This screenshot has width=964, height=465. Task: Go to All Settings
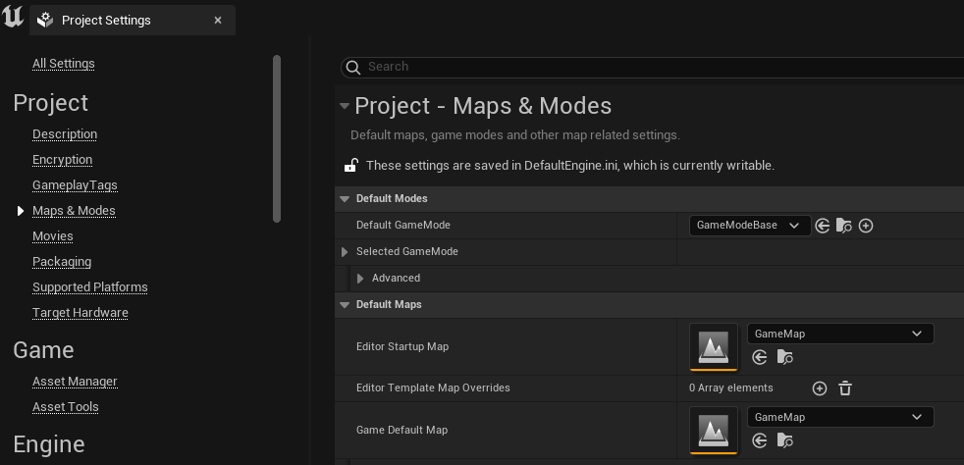[64, 64]
